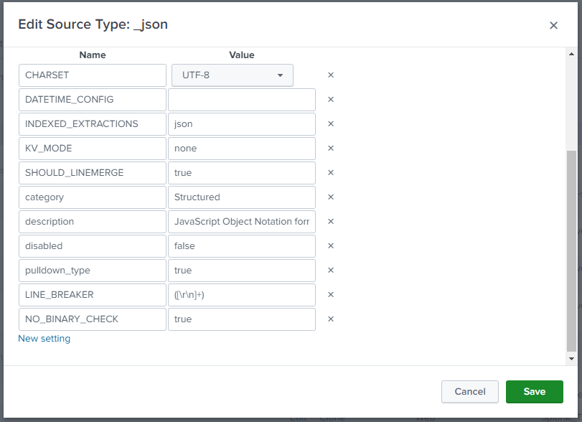Delete the KV_MODE setting row
Image resolution: width=582 pixels, height=422 pixels.
coord(331,148)
